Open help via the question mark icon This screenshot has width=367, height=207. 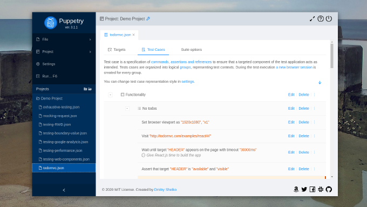click(x=321, y=19)
